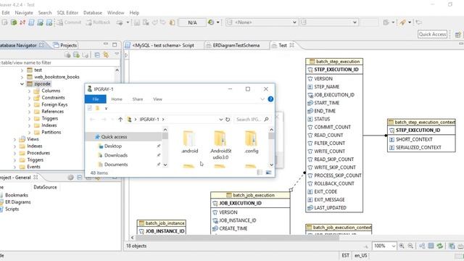Image resolution: width=464 pixels, height=261 pixels.
Task: Open the SQL Editor menu
Action: pos(67,13)
